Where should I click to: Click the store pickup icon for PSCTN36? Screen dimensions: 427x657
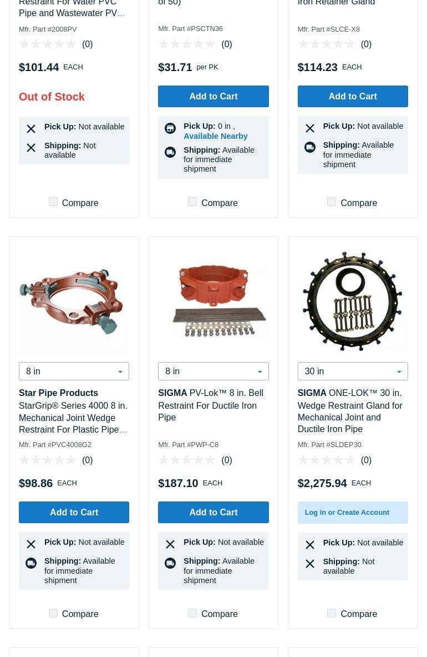click(170, 128)
